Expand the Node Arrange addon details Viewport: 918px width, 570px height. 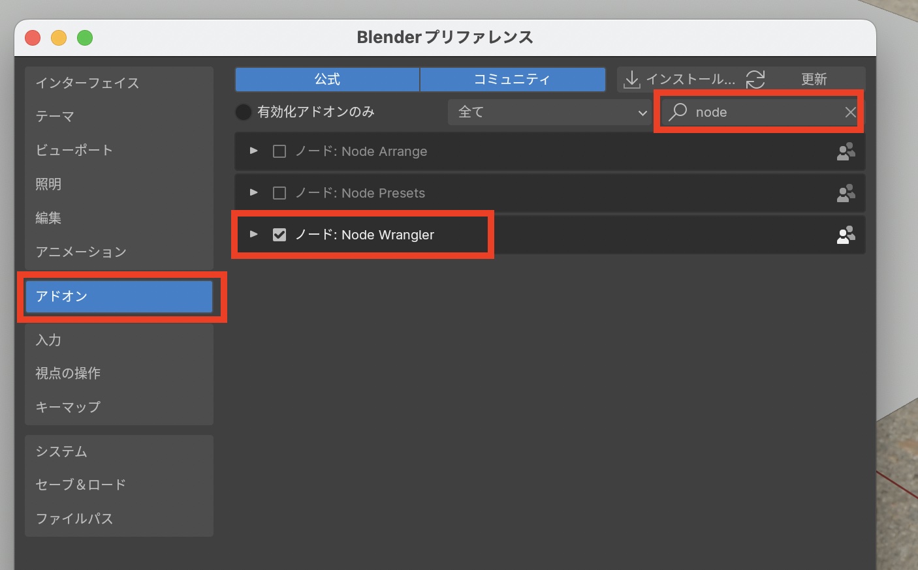(254, 151)
